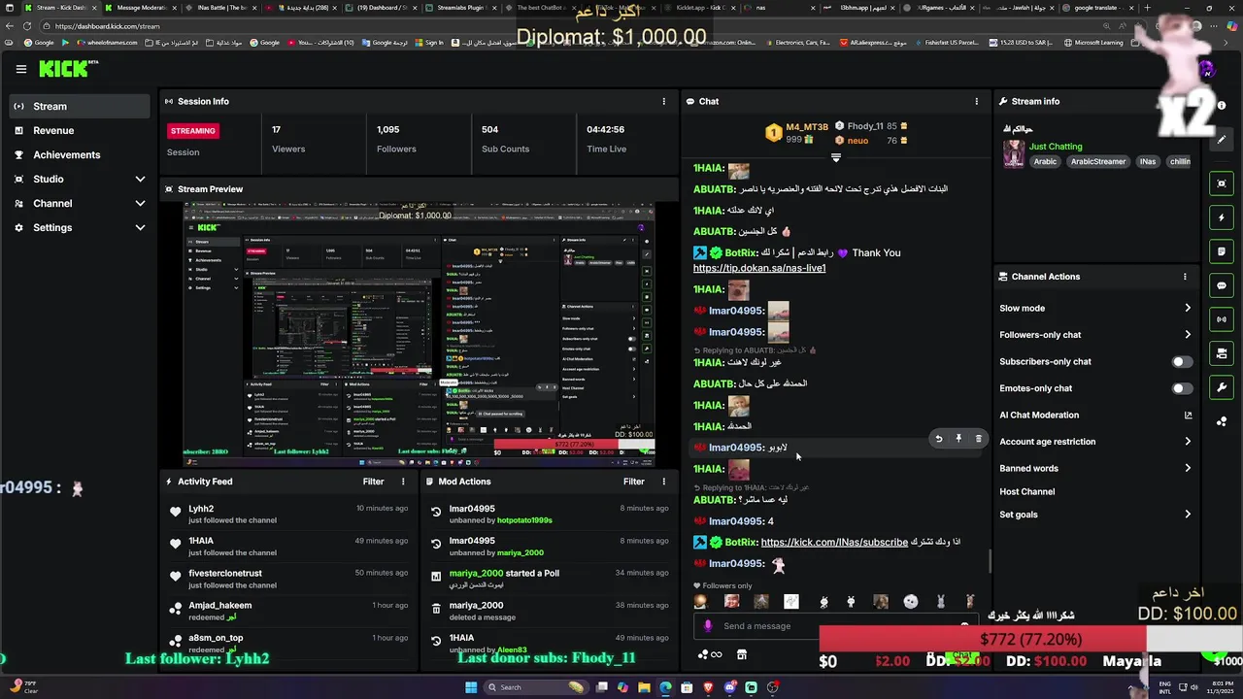This screenshot has height=699, width=1243.
Task: Select Revenue in the sidebar
Action: click(80, 131)
